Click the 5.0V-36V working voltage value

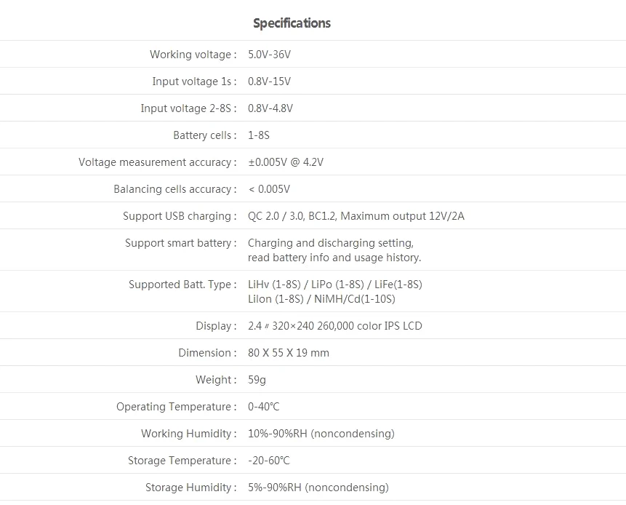270,55
